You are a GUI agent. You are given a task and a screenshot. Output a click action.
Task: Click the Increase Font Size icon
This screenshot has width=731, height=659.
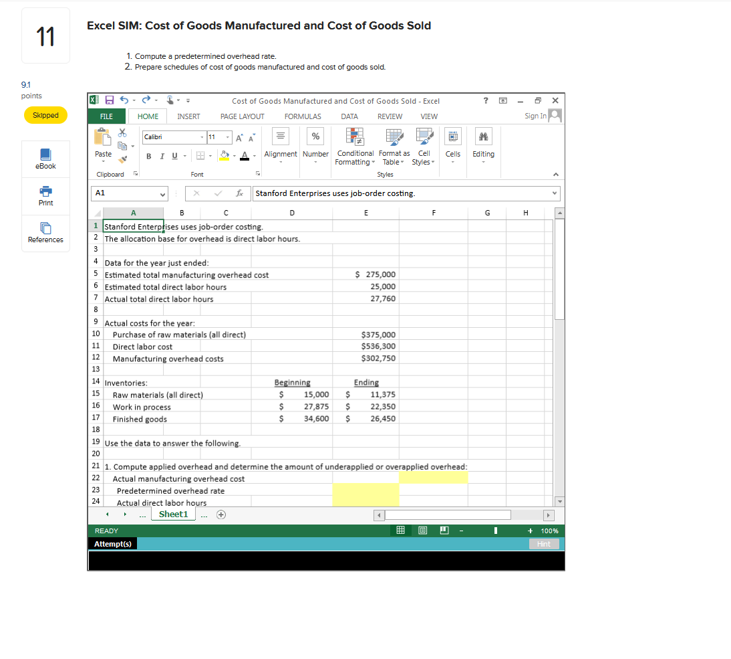click(x=239, y=138)
